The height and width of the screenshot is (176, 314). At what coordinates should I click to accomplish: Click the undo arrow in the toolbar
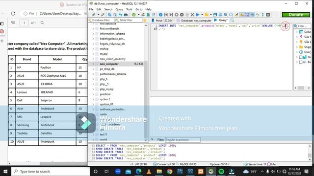(x=120, y=15)
